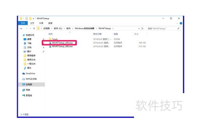Click the 769 KB size cell
This screenshot has height=134, width=201.
coord(142,43)
